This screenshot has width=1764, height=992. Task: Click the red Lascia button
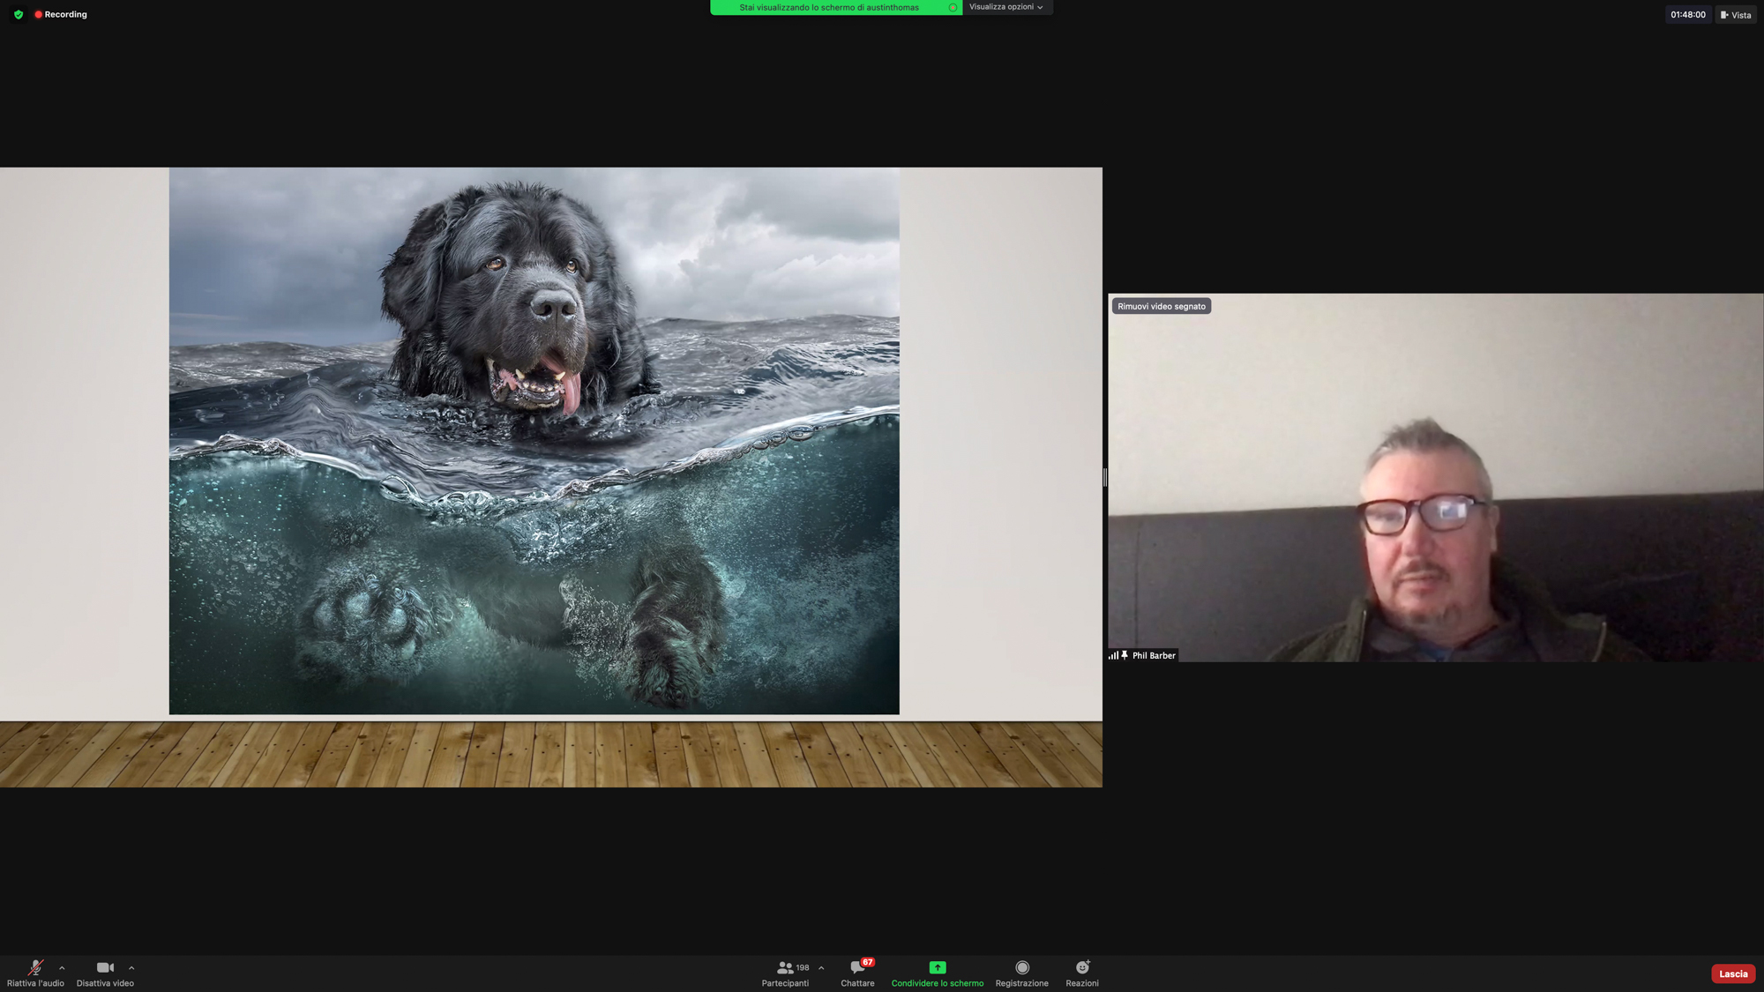pos(1732,973)
